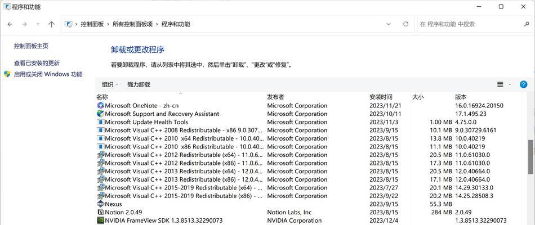Click version 14.29.30133.0
This screenshot has height=225, width=535.
[x=474, y=187]
